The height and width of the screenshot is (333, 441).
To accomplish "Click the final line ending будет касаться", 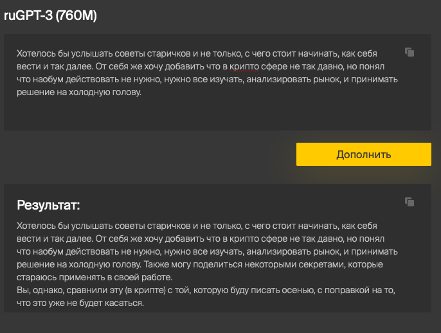I will (80, 303).
